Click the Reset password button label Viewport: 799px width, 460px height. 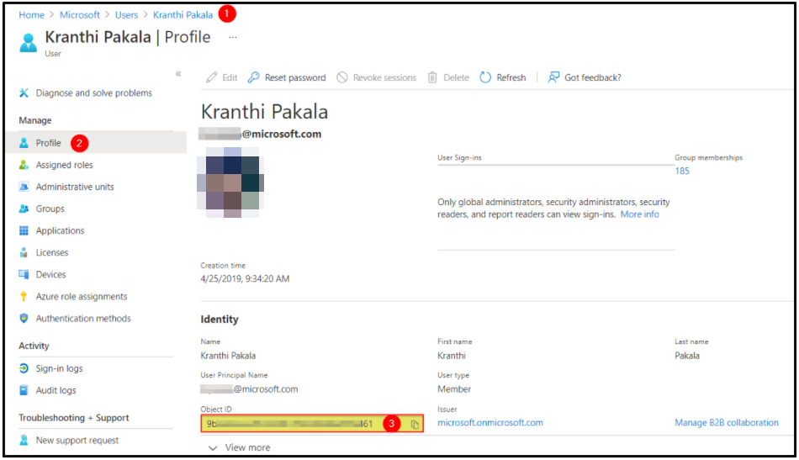tap(295, 77)
